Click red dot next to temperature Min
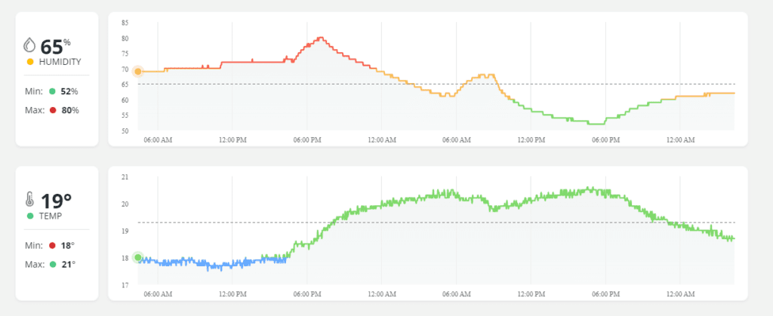Image resolution: width=773 pixels, height=316 pixels. point(52,246)
